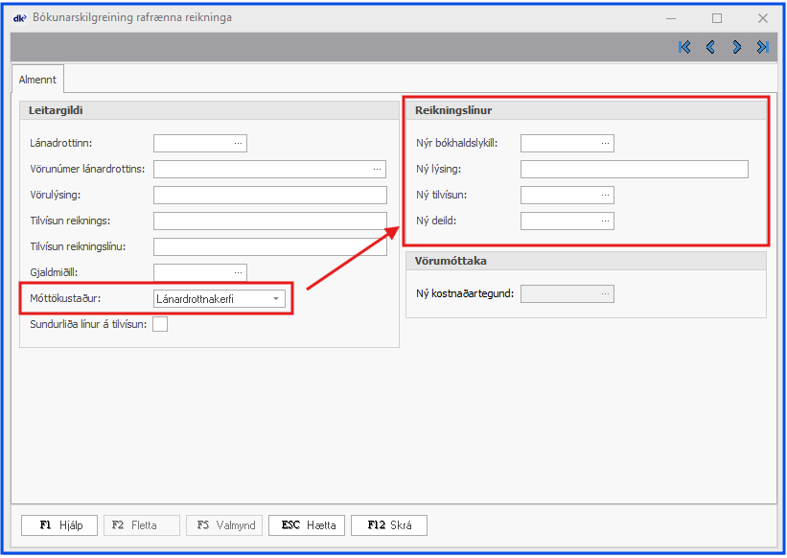Screen dimensions: 787x558
Task: Click into the Tilvísun reikningslínu field
Action: [269, 247]
